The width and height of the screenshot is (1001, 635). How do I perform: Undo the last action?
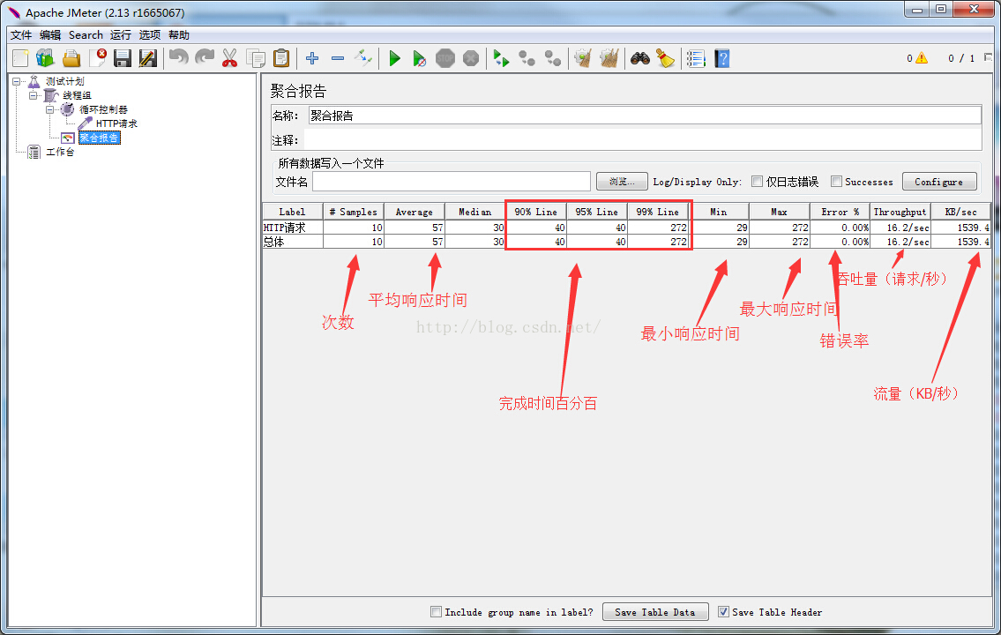click(179, 59)
